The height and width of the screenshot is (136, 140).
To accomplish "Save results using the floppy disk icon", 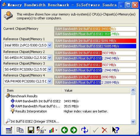I will click(x=31, y=130).
